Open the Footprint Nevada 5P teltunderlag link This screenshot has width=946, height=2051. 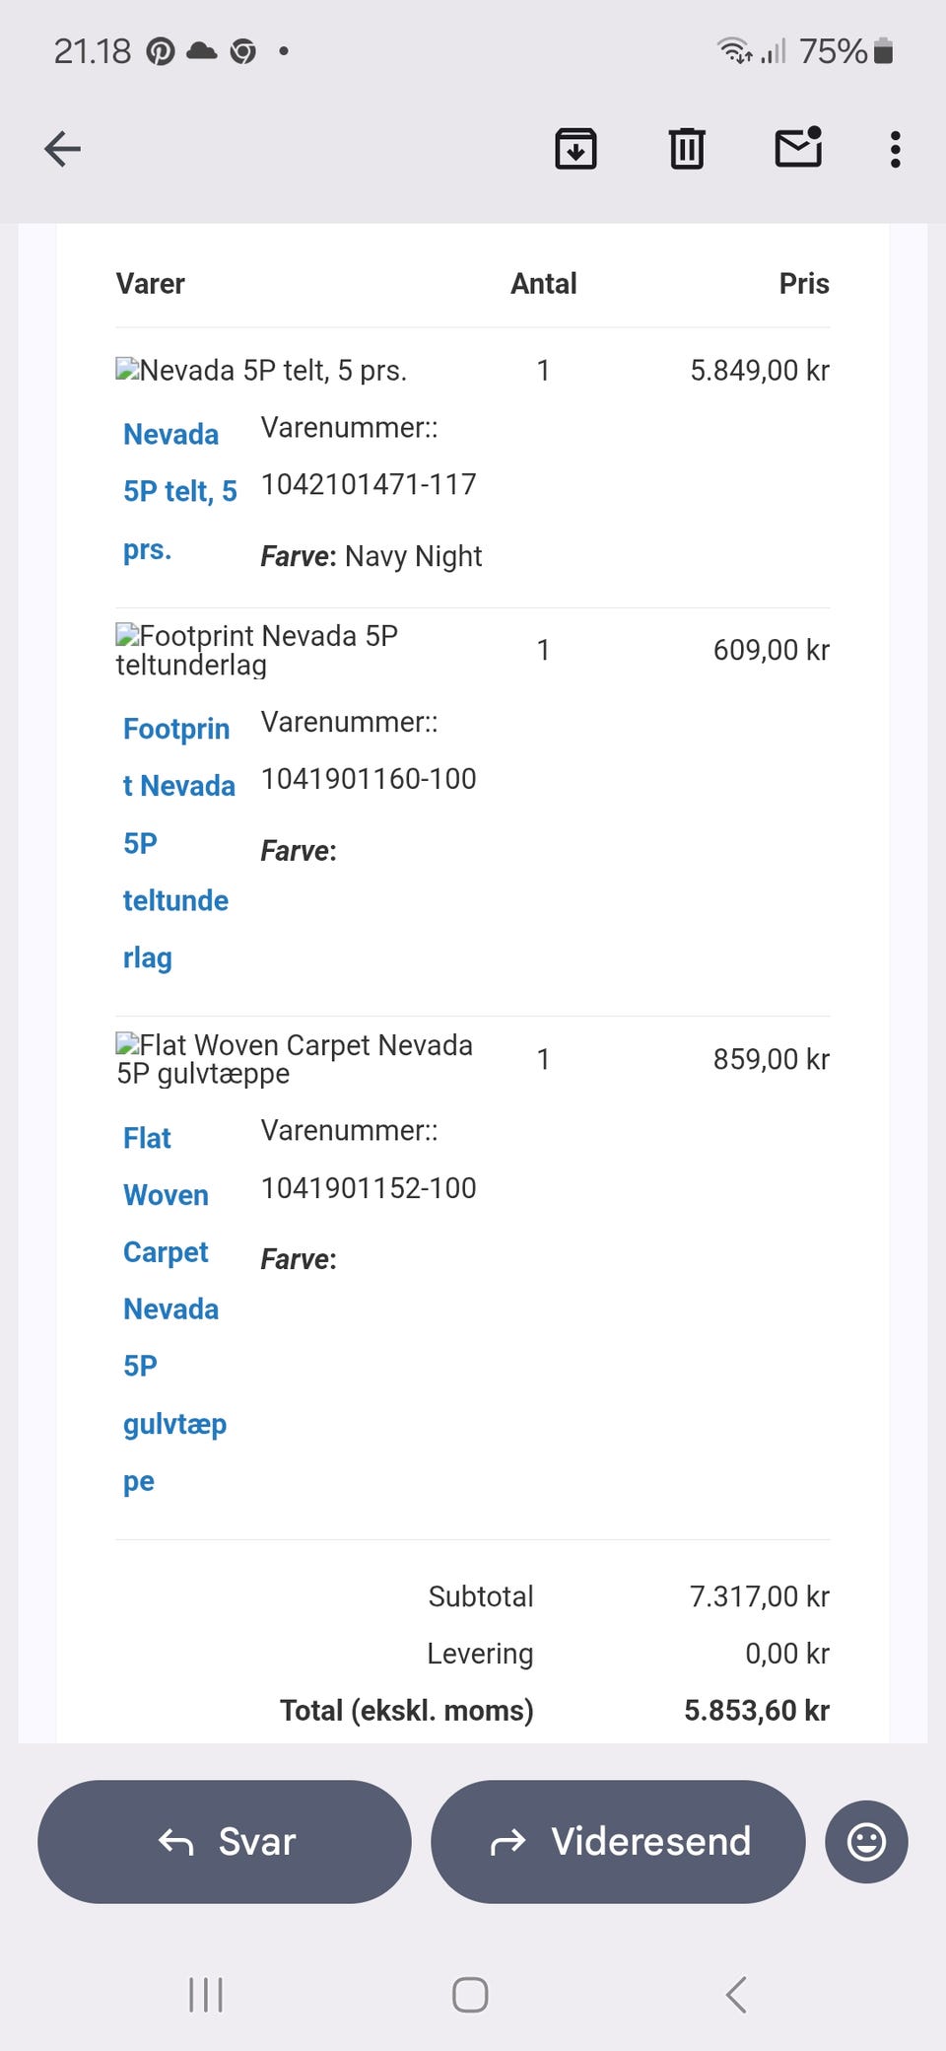tap(177, 842)
